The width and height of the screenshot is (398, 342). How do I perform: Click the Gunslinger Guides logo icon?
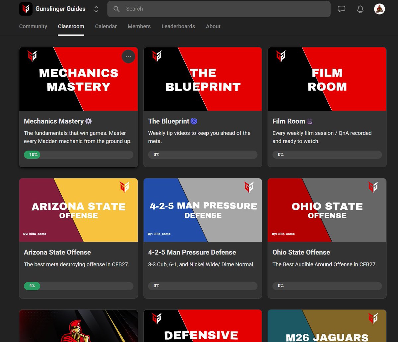coord(26,9)
